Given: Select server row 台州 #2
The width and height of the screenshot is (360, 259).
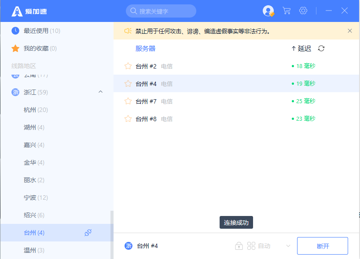Looking at the screenshot, I should pos(236,66).
